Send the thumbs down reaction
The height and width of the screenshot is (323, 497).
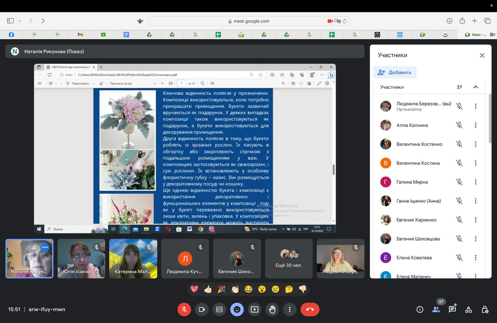302,289
